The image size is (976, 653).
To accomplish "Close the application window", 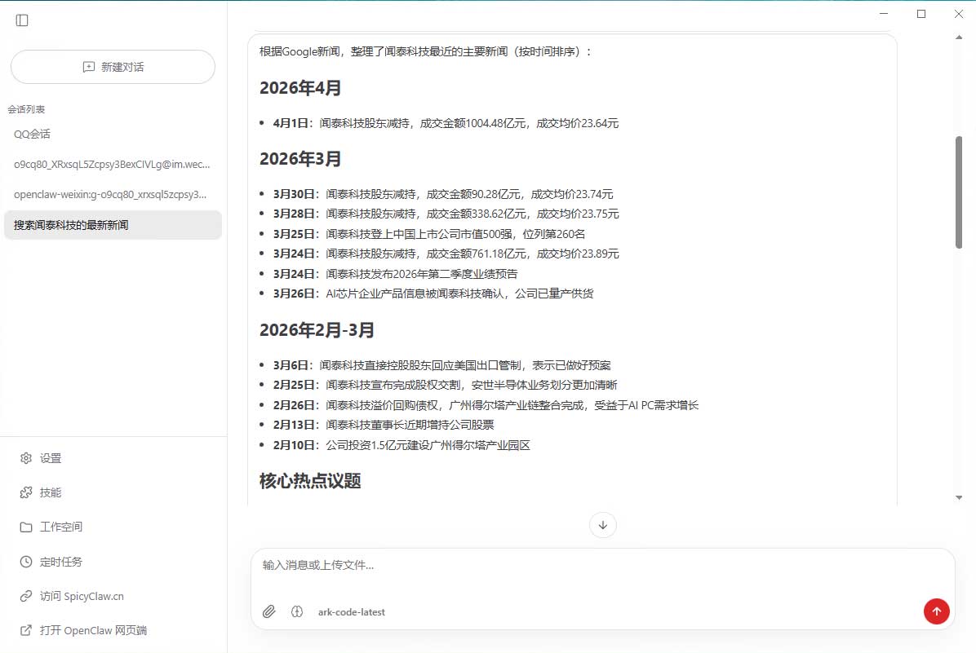I will [x=959, y=14].
